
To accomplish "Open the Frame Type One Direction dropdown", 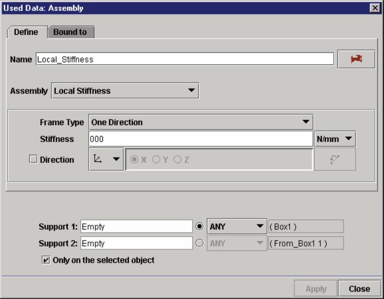I will pyautogui.click(x=201, y=122).
